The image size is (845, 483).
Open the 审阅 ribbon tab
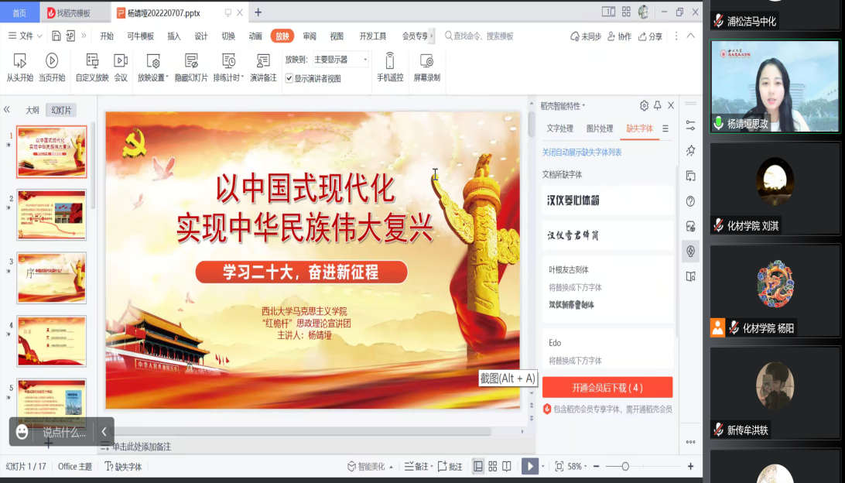[x=310, y=36]
